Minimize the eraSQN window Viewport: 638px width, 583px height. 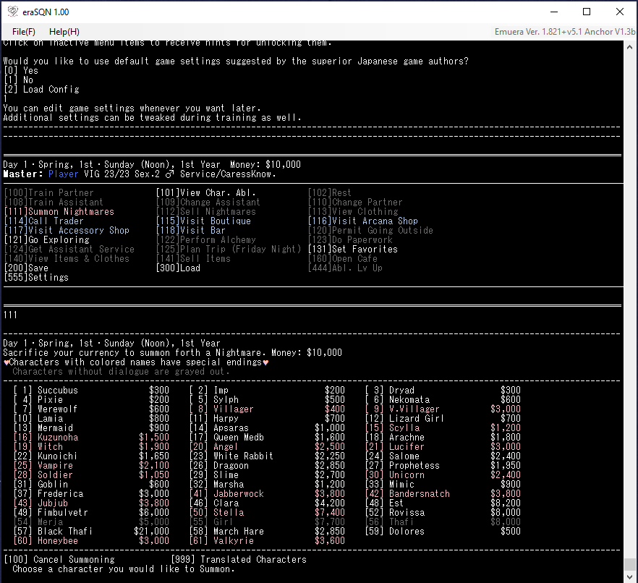[x=553, y=12]
